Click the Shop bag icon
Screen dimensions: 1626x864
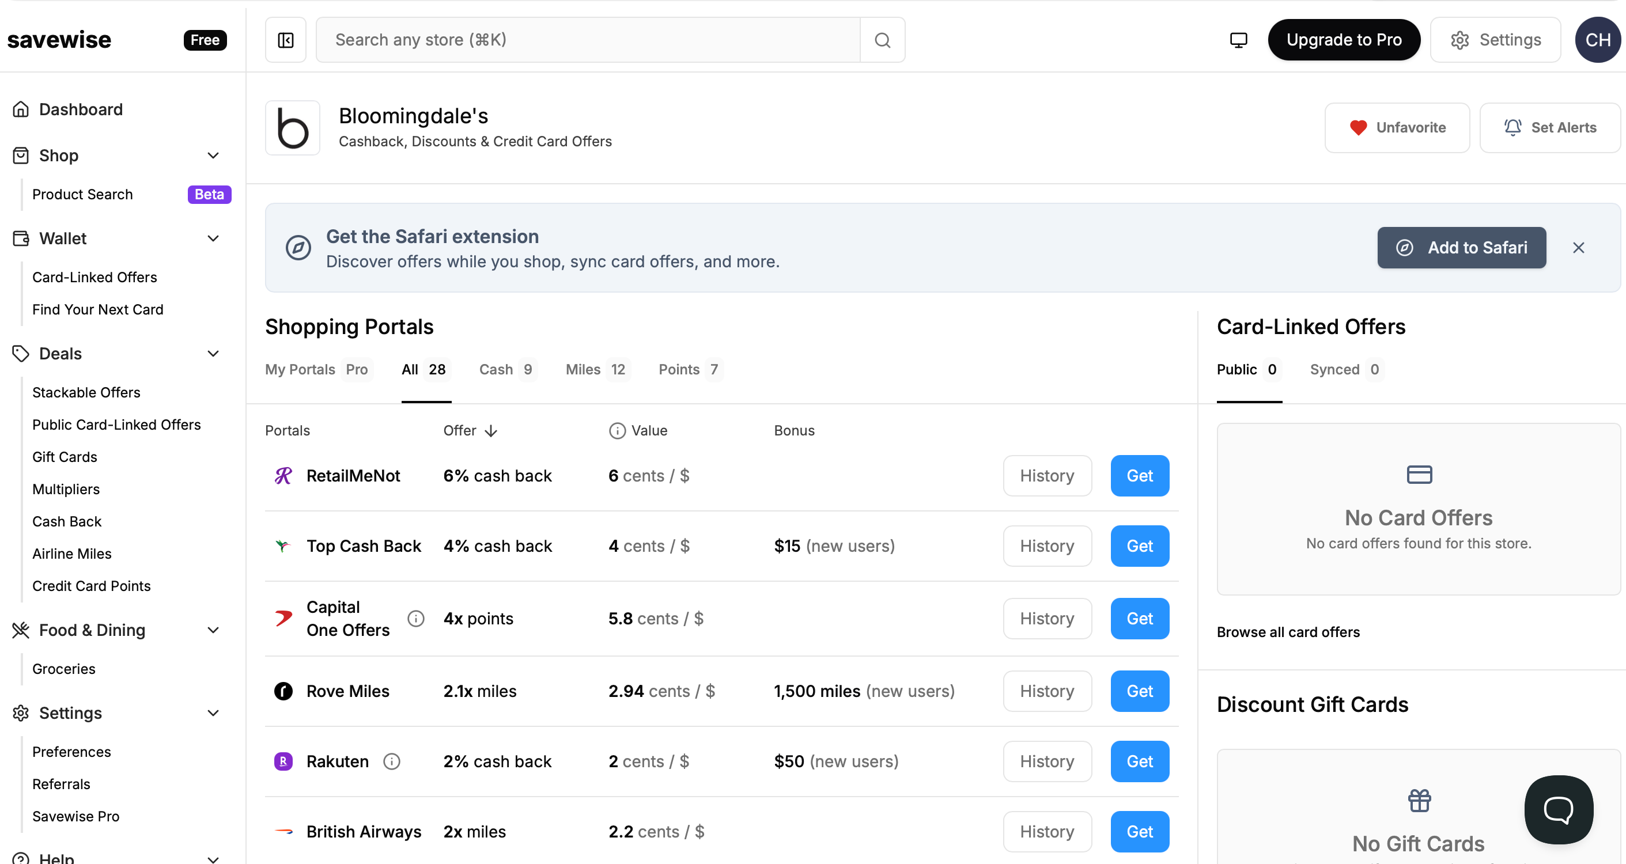click(x=21, y=156)
